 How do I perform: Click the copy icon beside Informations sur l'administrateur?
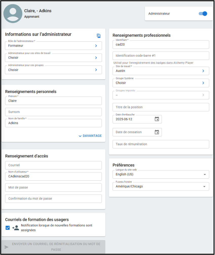tap(99, 36)
